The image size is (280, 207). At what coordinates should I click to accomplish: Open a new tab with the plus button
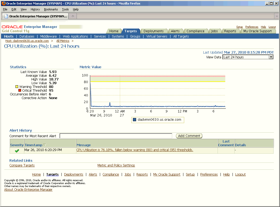(73, 16)
